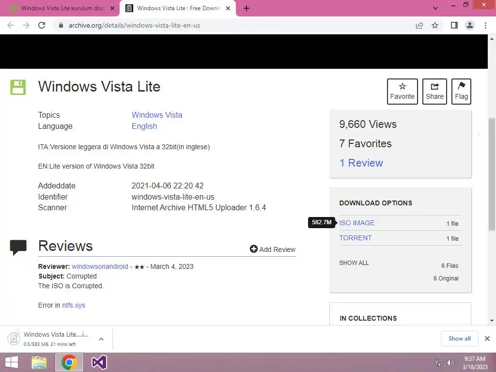The height and width of the screenshot is (372, 496).
Task: Go forward to the next page
Action: [x=26, y=25]
